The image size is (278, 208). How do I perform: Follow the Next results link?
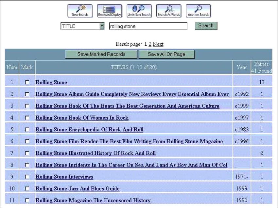pyautogui.click(x=158, y=44)
